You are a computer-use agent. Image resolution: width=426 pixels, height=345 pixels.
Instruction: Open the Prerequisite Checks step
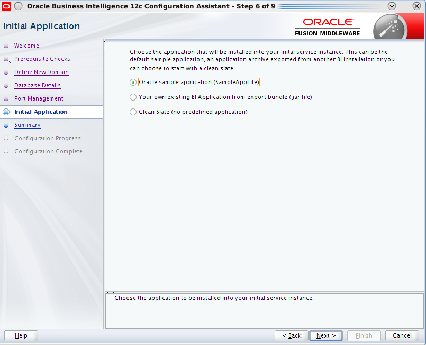pos(42,59)
